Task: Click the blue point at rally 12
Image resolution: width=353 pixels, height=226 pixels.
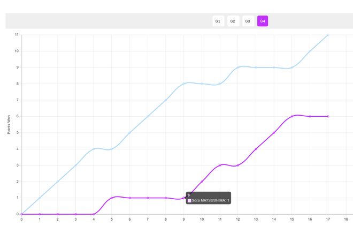Action: point(237,67)
